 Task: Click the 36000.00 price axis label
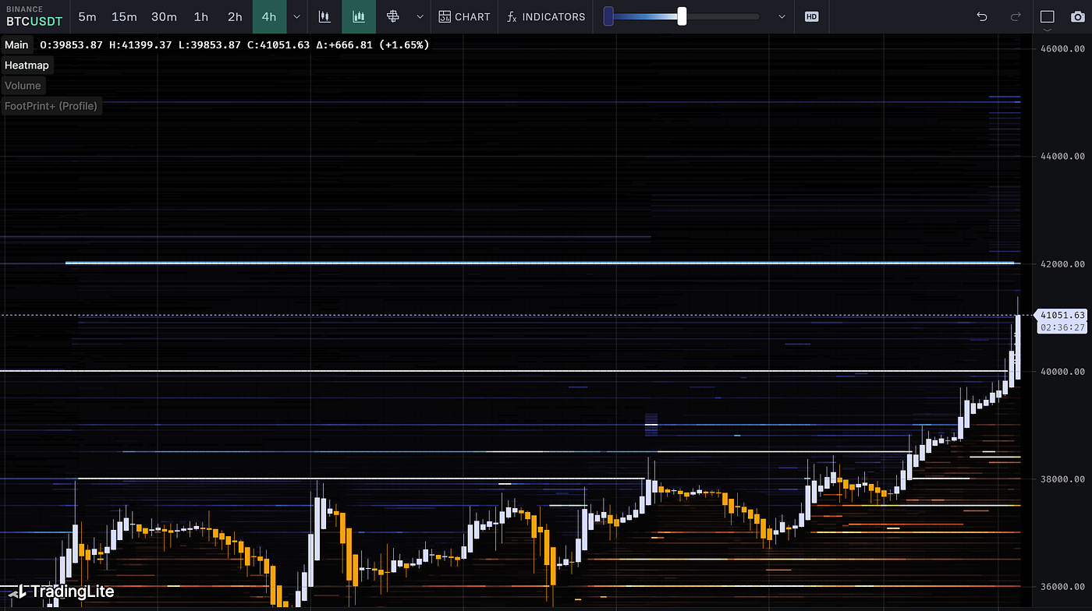pyautogui.click(x=1062, y=586)
